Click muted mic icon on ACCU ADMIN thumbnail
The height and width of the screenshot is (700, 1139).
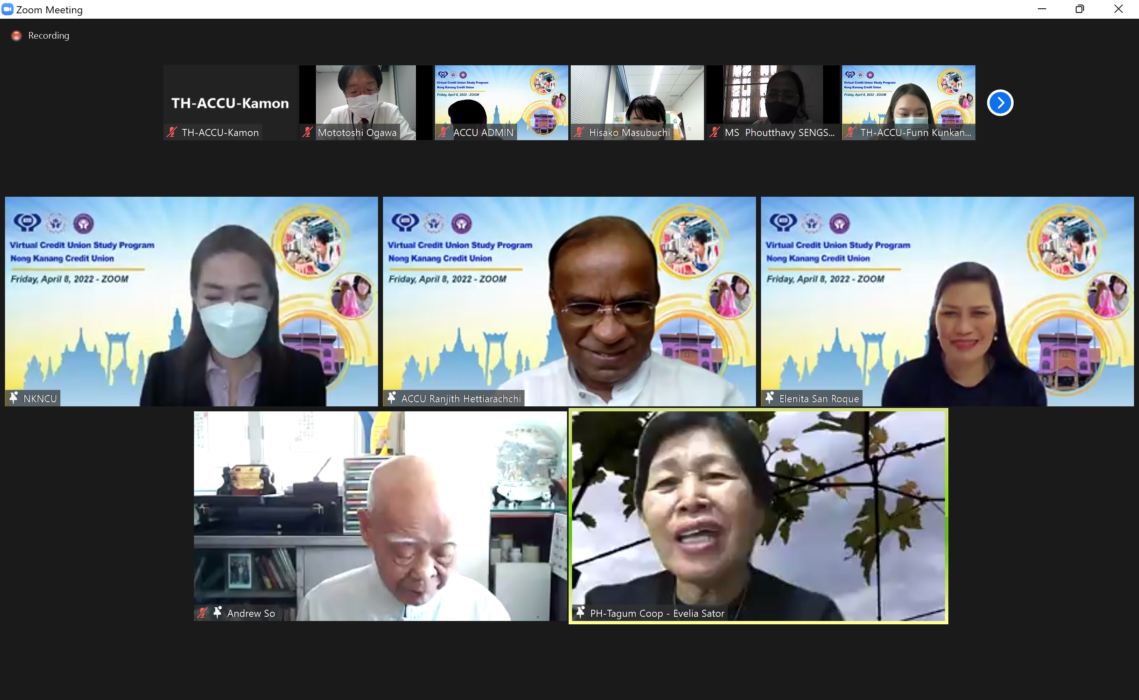(443, 132)
